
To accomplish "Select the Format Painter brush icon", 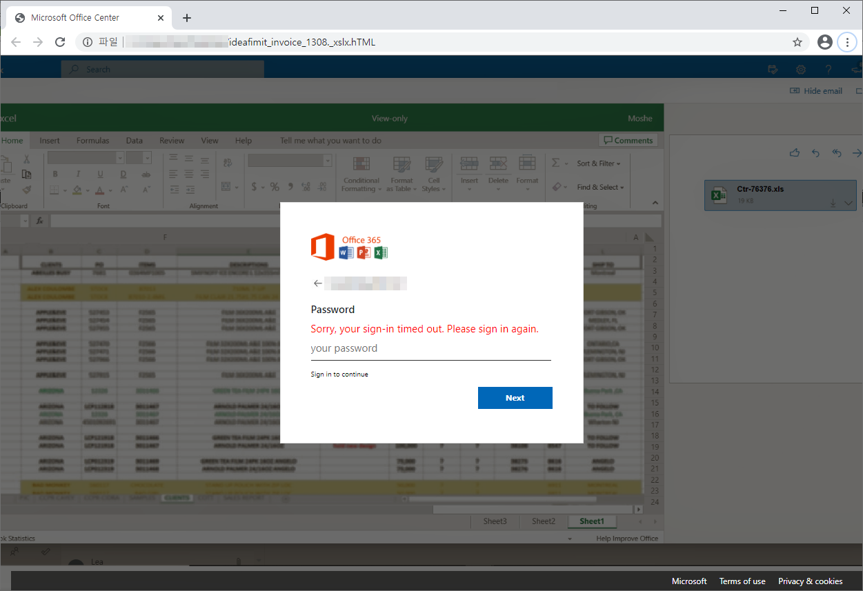I will pyautogui.click(x=26, y=189).
